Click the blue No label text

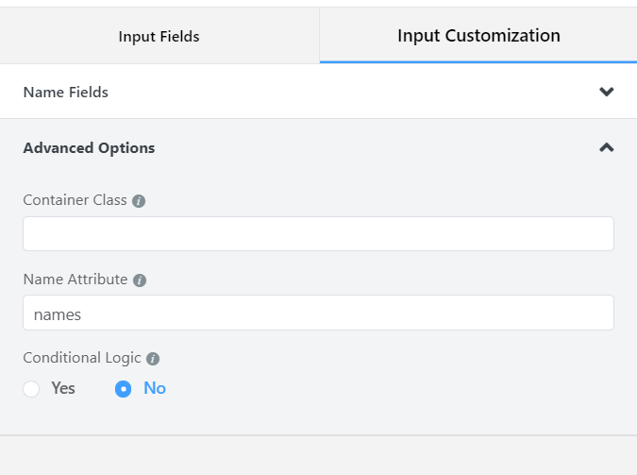click(x=155, y=388)
